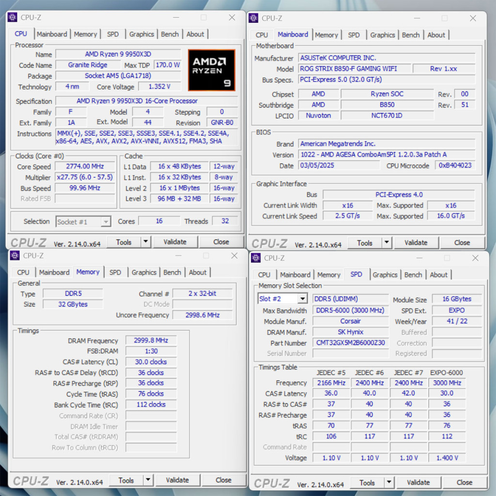The image size is (496, 496).
Task: Click part number CMT32GX5M2B6000Z30
Action: [x=351, y=342]
